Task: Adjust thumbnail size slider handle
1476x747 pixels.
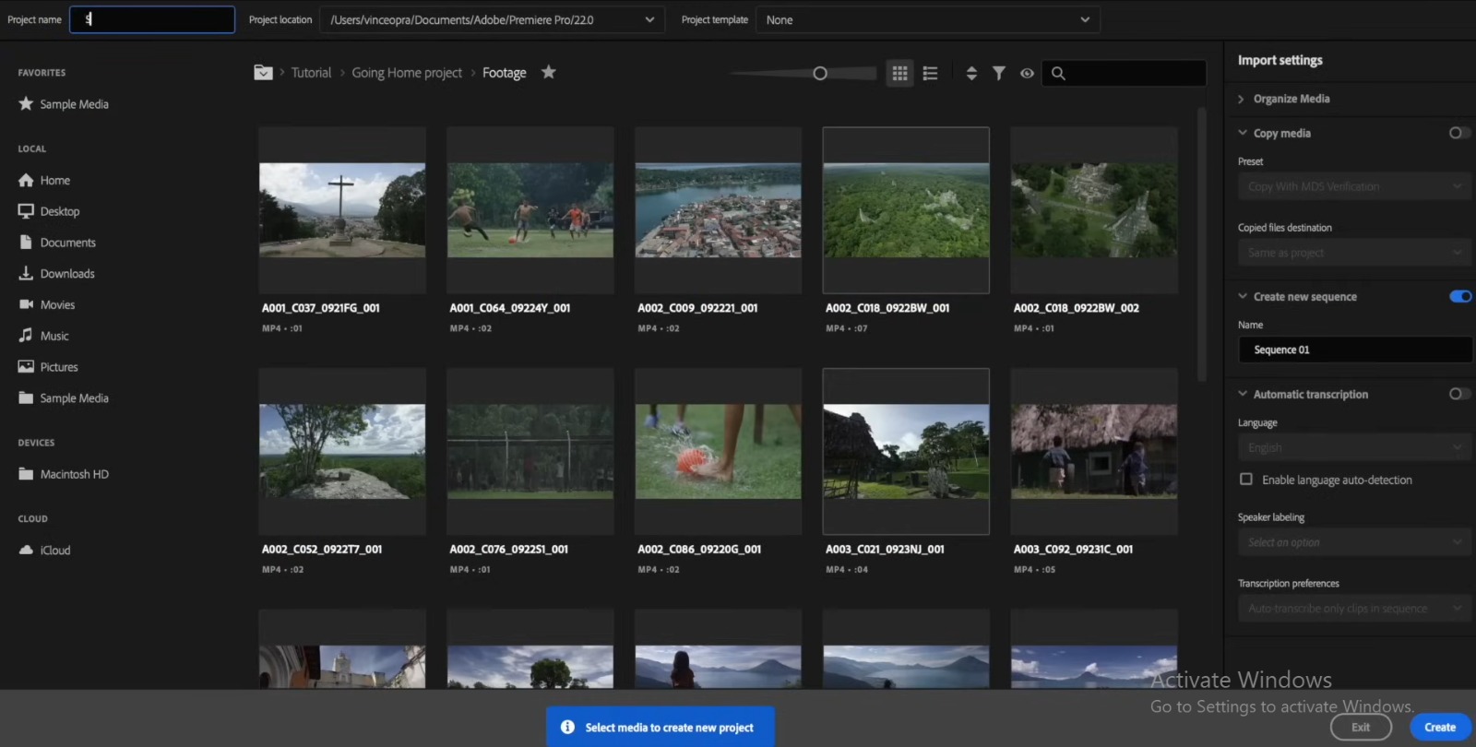Action: 820,73
